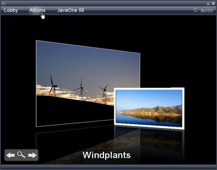Click the magnifier zoom icon
Image resolution: width=217 pixels, height=170 pixels.
(21, 155)
